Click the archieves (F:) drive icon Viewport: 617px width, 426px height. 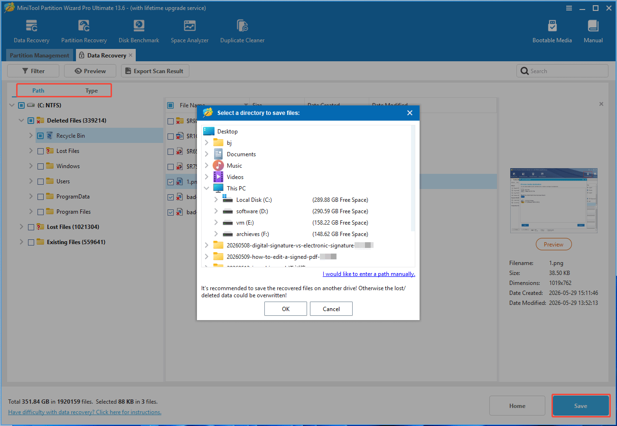228,234
